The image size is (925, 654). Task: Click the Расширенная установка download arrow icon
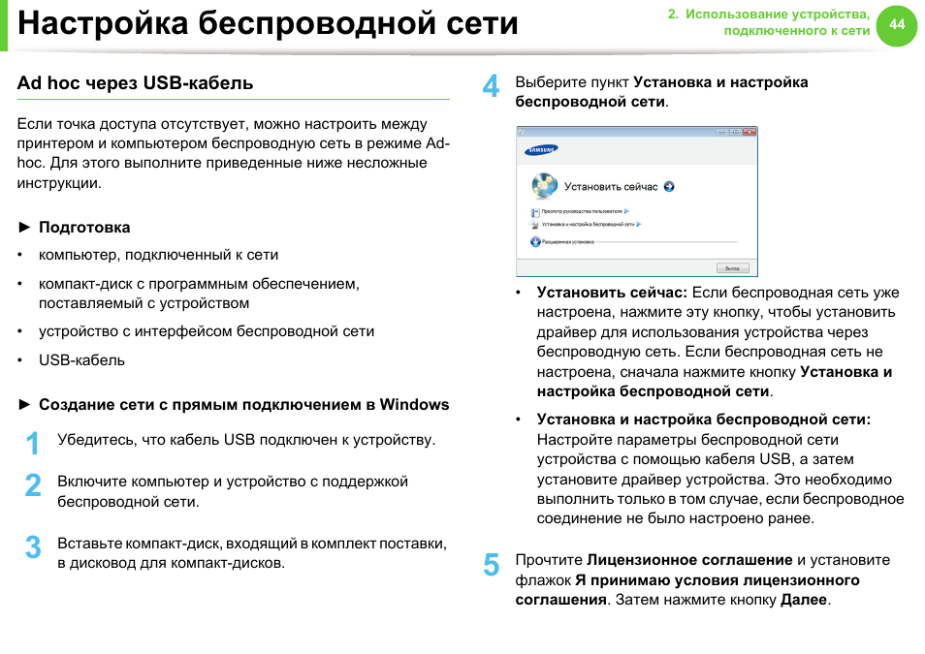535,241
